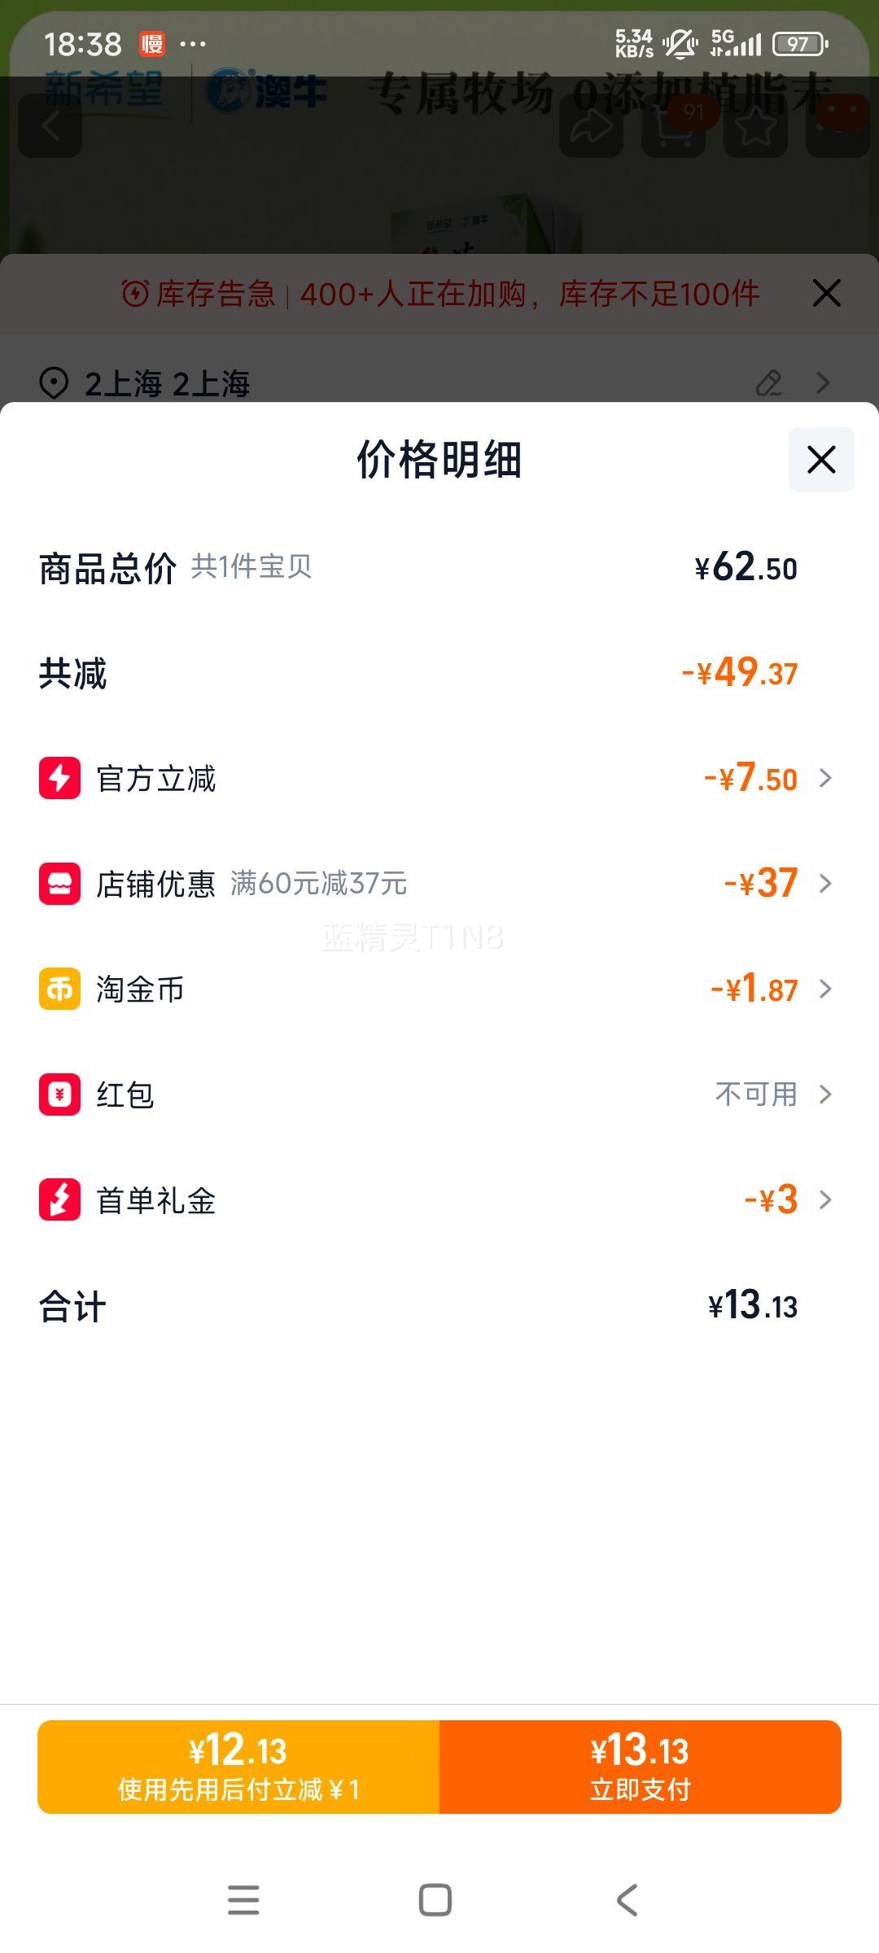Edit the 上海 delivery address pencil icon

pyautogui.click(x=768, y=383)
